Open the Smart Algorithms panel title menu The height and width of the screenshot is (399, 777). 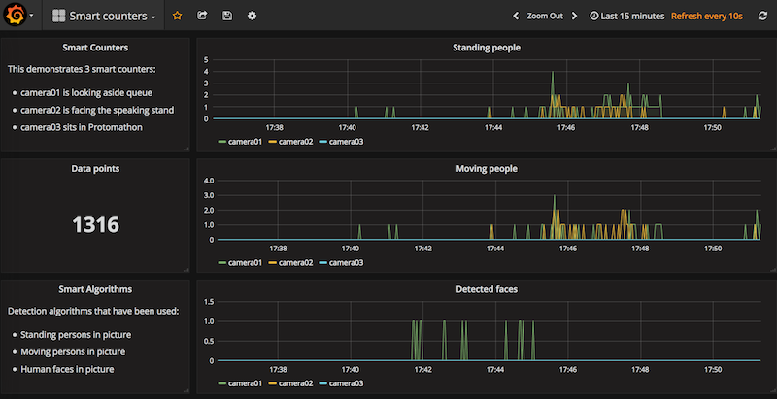pos(95,289)
